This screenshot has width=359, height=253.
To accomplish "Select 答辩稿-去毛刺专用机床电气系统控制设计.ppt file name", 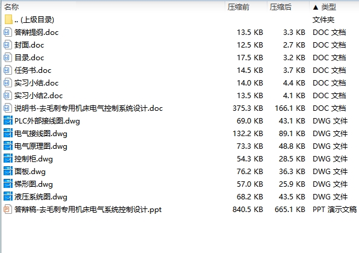I will (x=88, y=209).
